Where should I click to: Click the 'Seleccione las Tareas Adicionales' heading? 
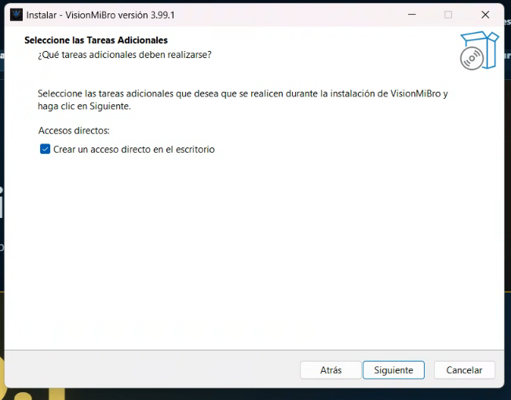(x=96, y=40)
